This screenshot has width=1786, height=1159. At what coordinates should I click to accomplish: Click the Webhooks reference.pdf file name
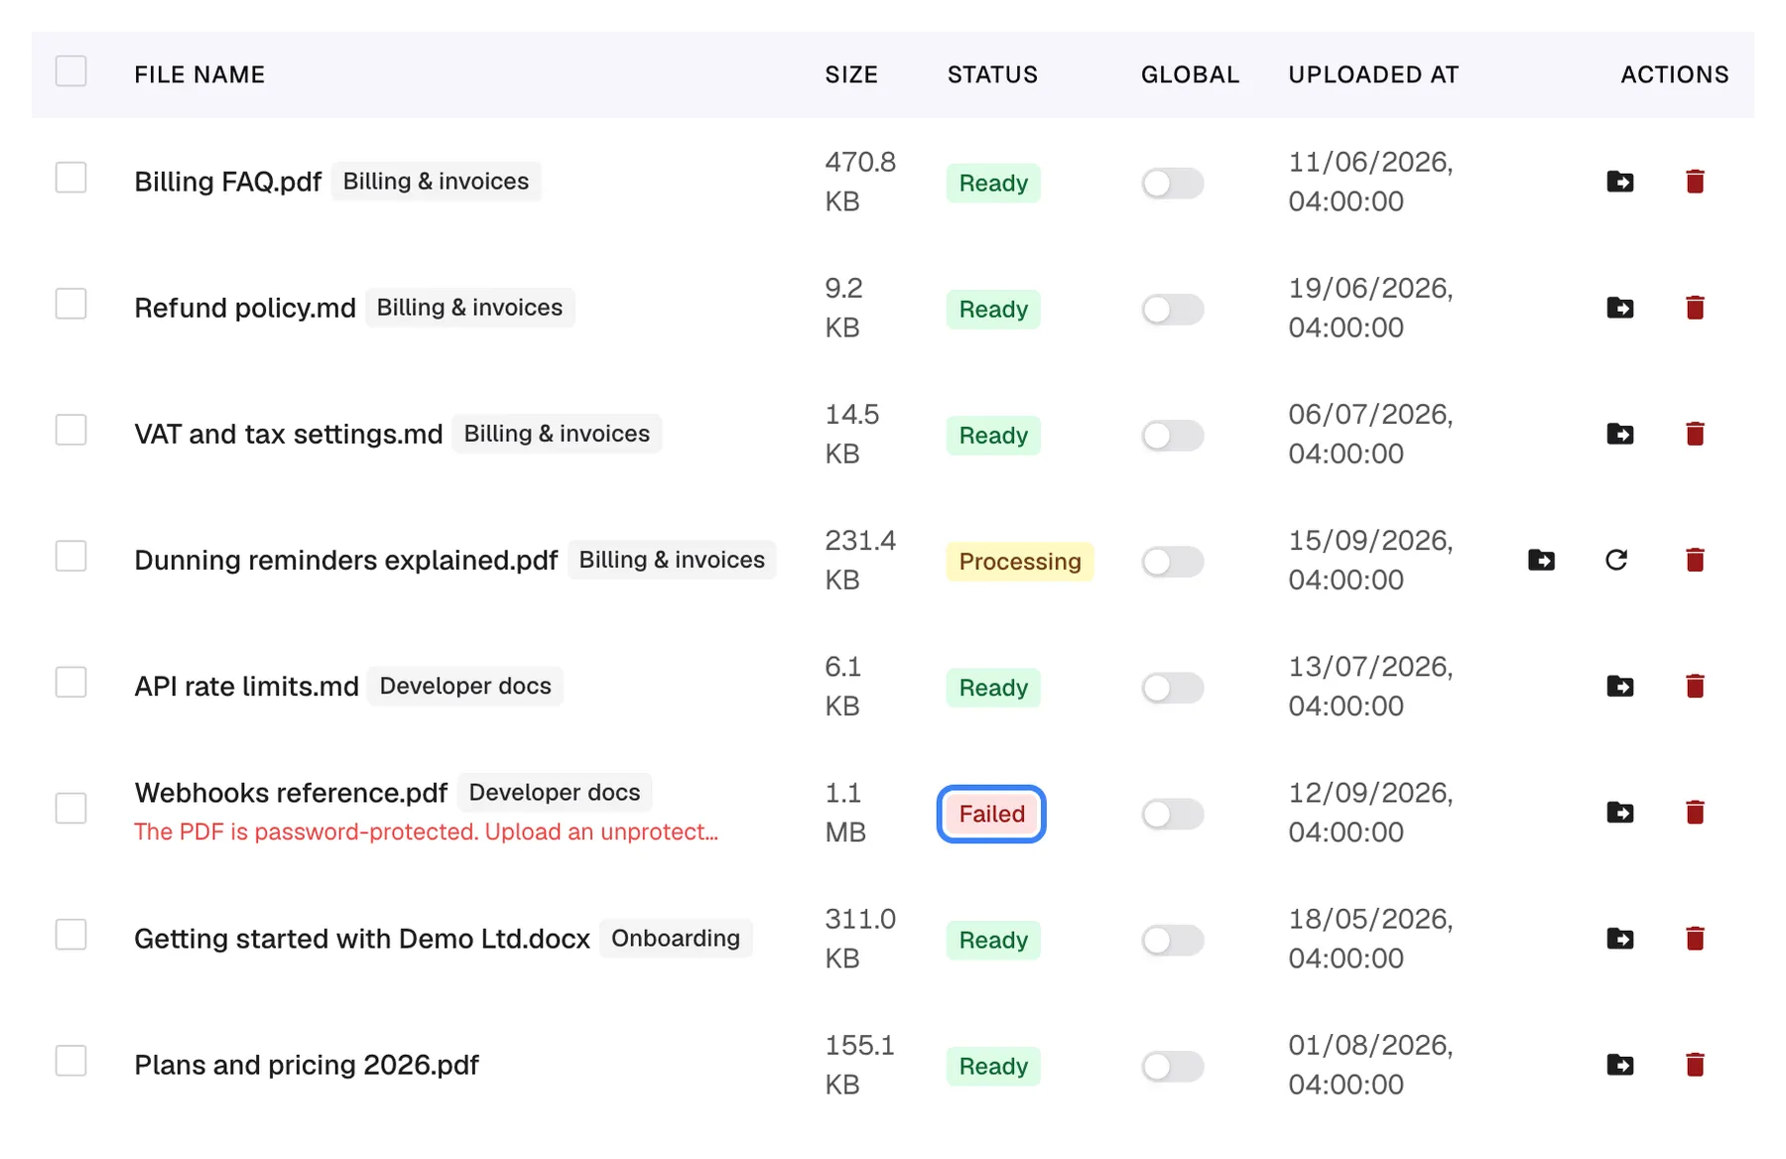click(x=291, y=793)
